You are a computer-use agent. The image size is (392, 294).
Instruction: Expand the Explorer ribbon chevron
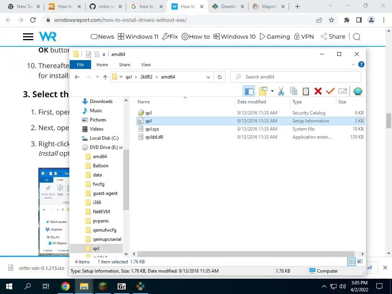[353, 64]
